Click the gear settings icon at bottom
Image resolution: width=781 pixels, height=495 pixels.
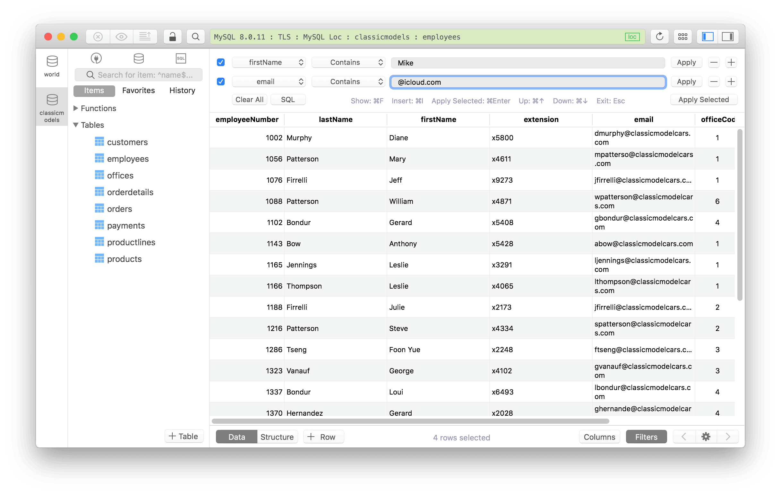706,437
